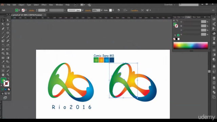Pick the Lasso tool

(8, 24)
